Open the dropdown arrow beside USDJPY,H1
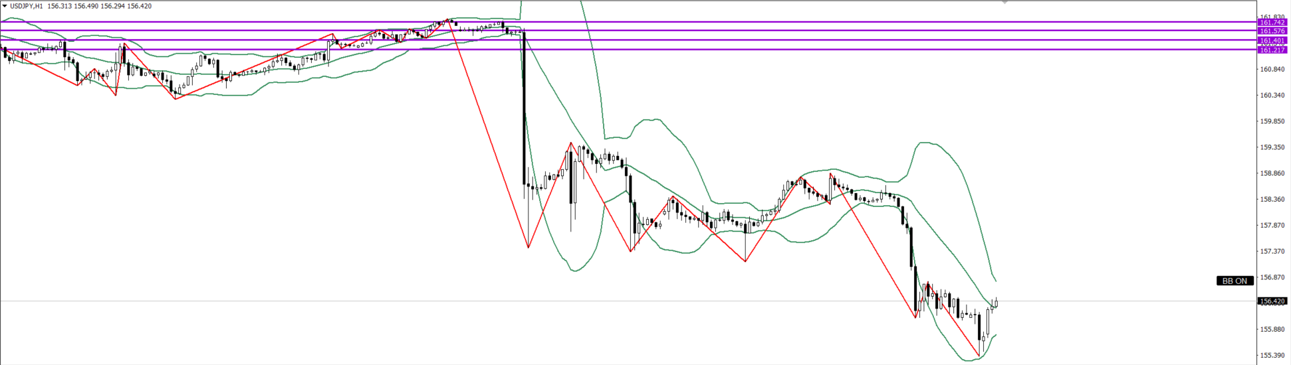The width and height of the screenshot is (1291, 365). pos(5,6)
